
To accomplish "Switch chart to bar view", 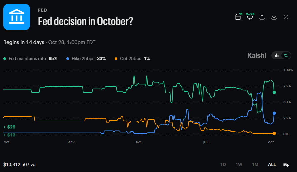I will pos(277,55).
